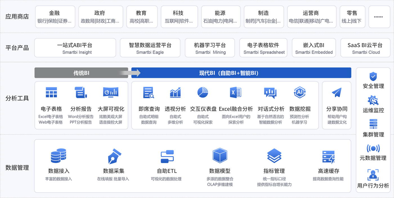This screenshot has height=198, width=394.
Task: Click the Excel融合分析 icon
Action: 235,92
